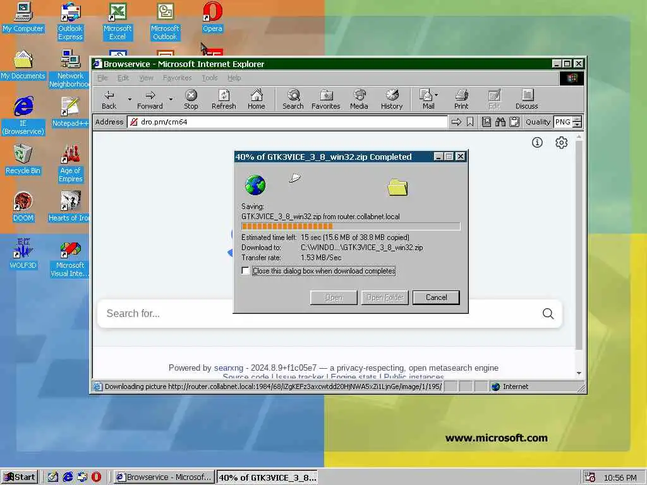Viewport: 647px width, 485px height.
Task: Launch Internet Explorer from quick launch
Action: (x=67, y=477)
